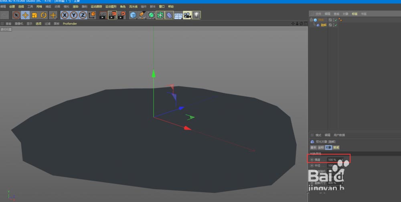Toggle the 强度 animation radio dot
This screenshot has width=401, height=202.
[312, 160]
